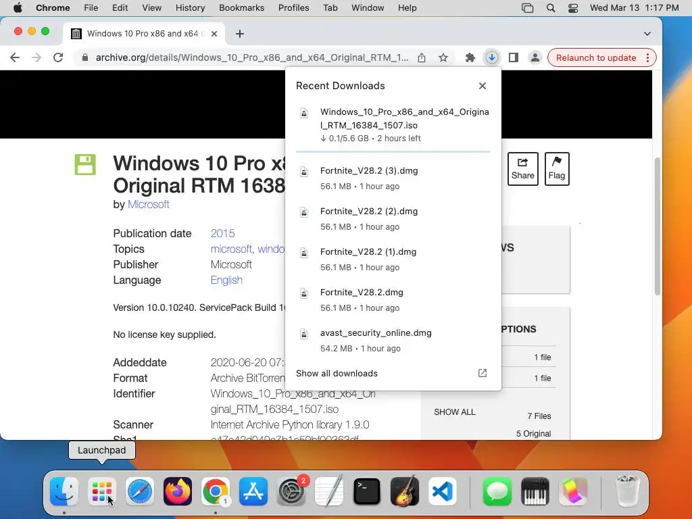Click the 2015 publication date link
Screen dimensions: 692x519
coord(222,233)
